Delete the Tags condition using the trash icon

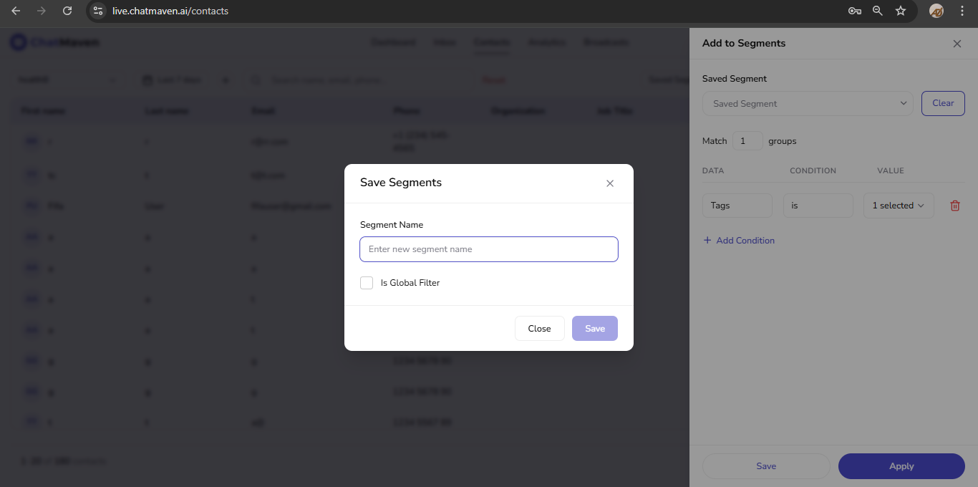(955, 206)
